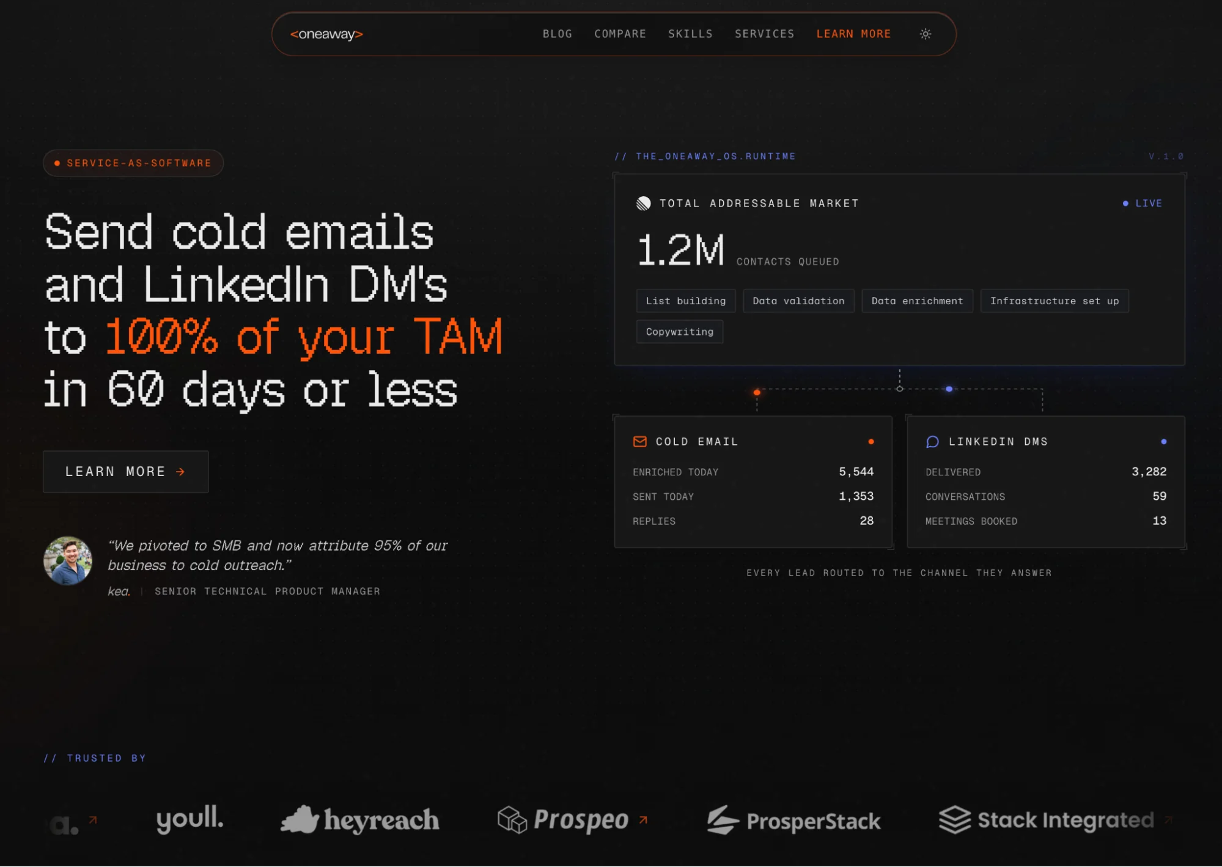Open the Skills menu item
1222x867 pixels.
[690, 34]
